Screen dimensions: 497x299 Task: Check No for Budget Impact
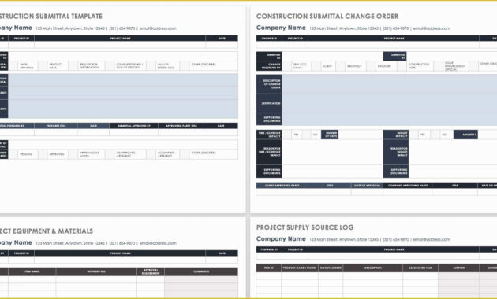[x=435, y=135]
